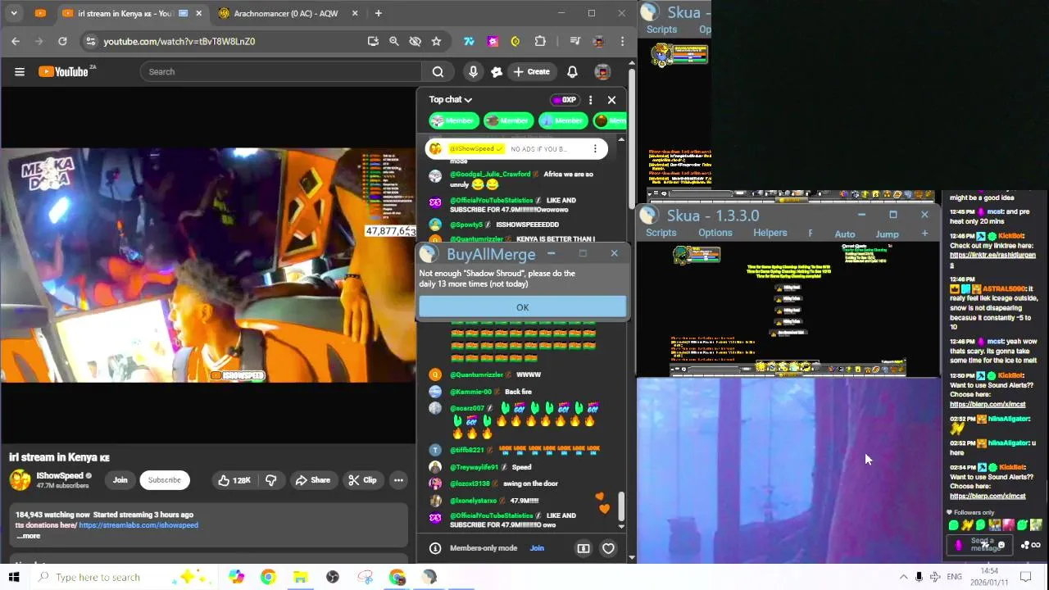The image size is (1049, 590).
Task: Open OBS Studio from the taskbar
Action: click(332, 577)
